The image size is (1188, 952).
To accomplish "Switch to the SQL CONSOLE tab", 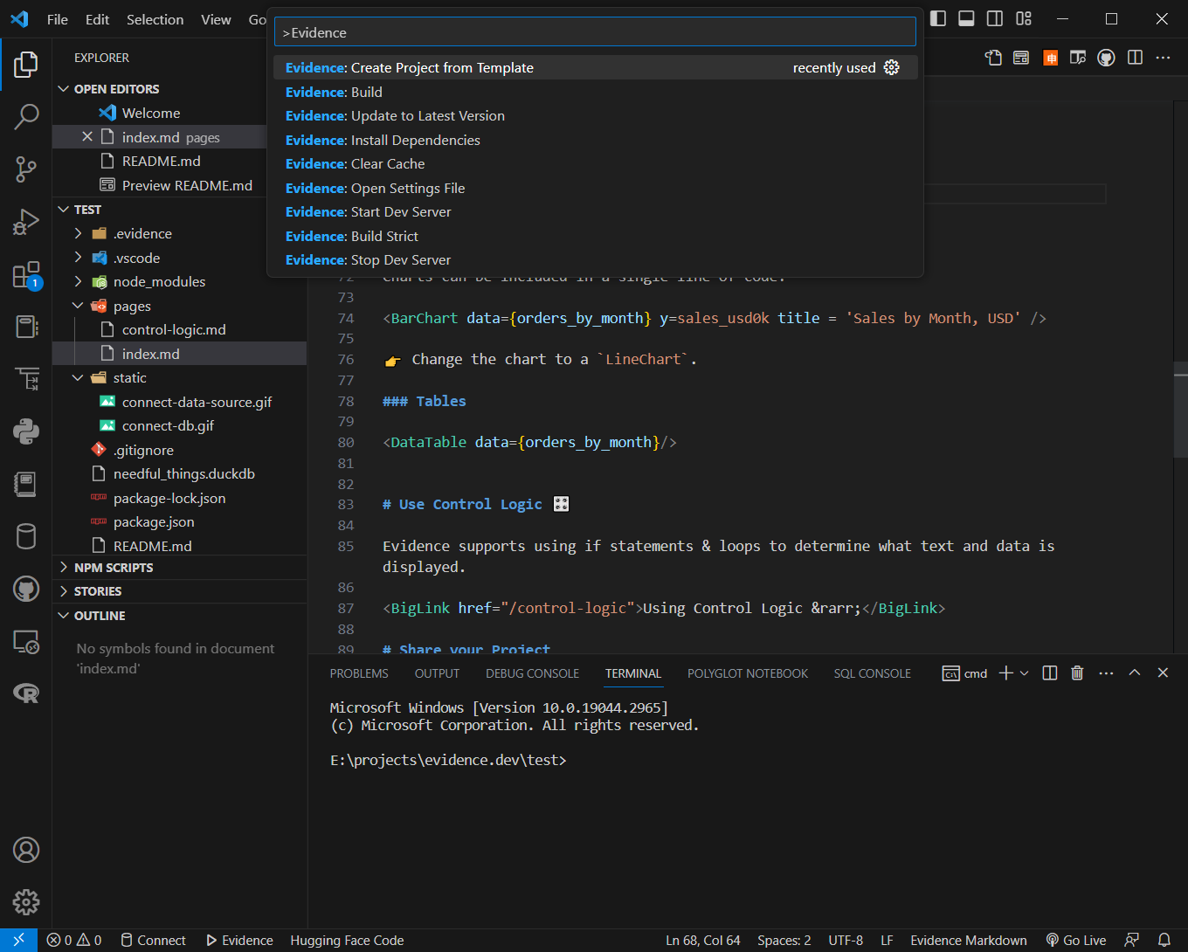I will 872,673.
